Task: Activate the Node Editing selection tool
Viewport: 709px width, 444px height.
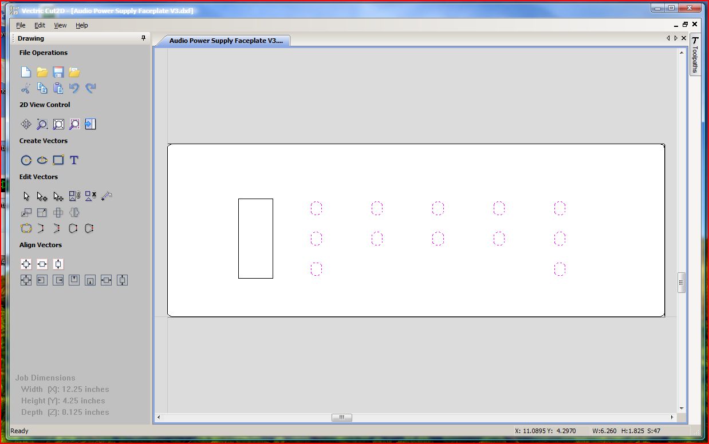Action: 41,196
